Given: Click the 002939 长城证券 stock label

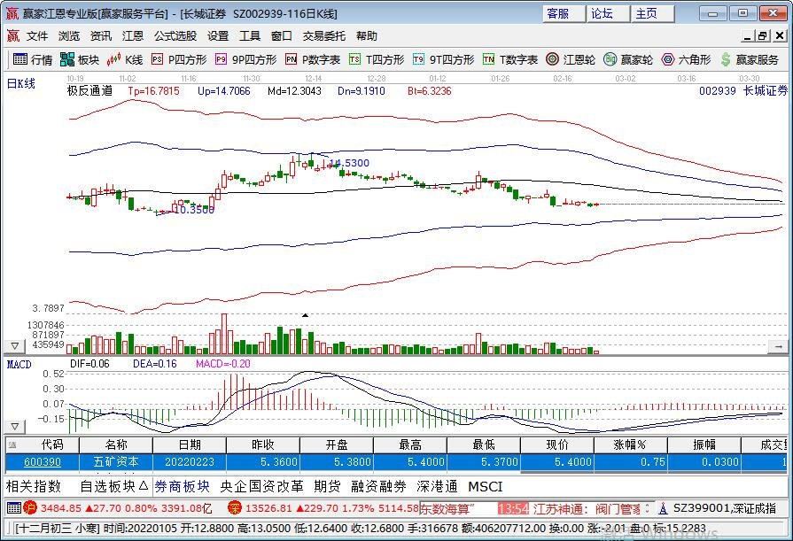Looking at the screenshot, I should 743,91.
